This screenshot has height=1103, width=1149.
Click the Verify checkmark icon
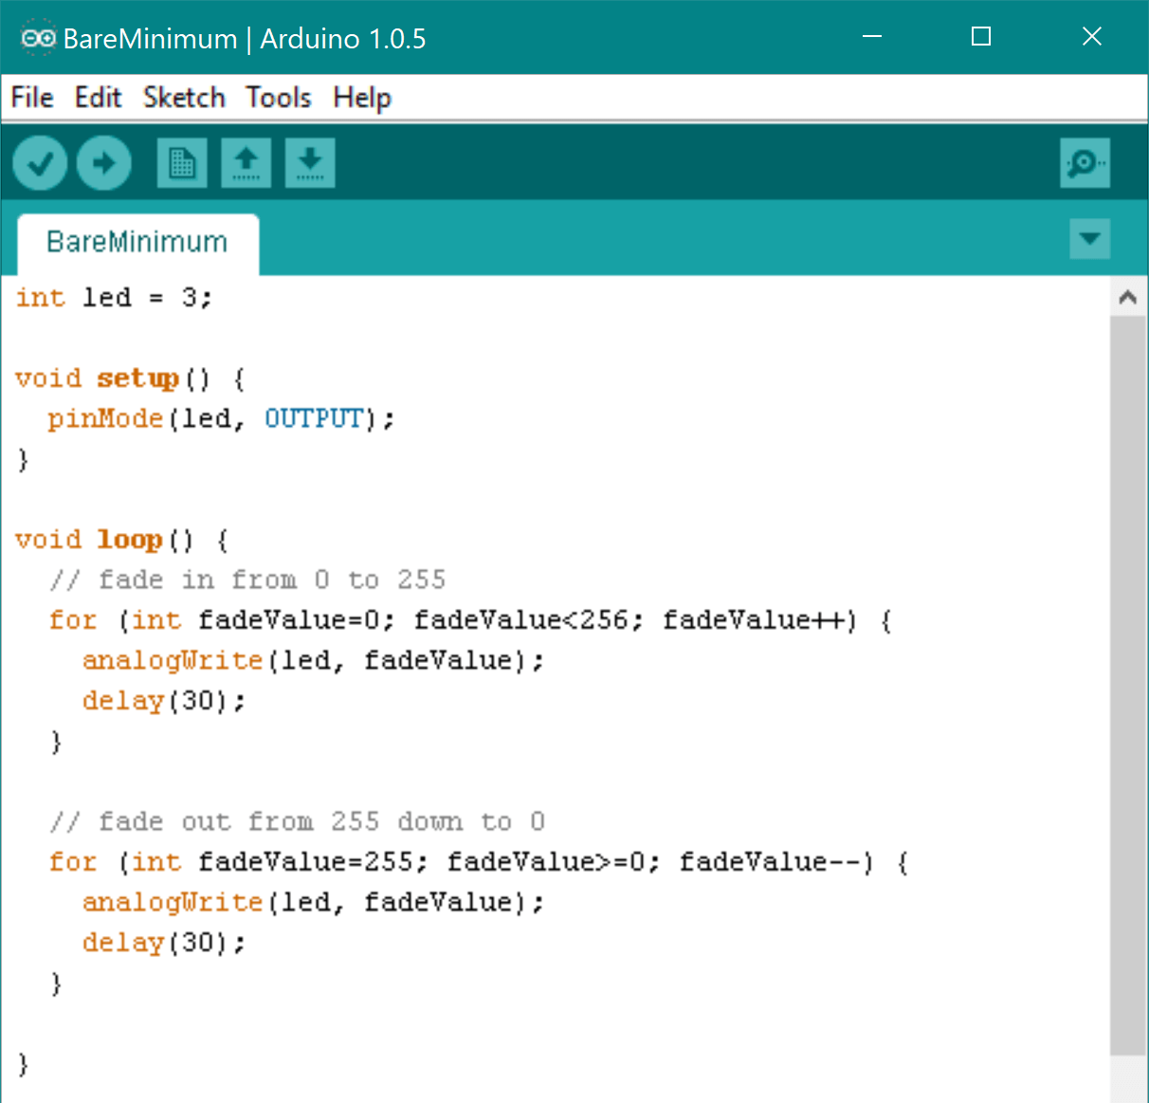(40, 163)
